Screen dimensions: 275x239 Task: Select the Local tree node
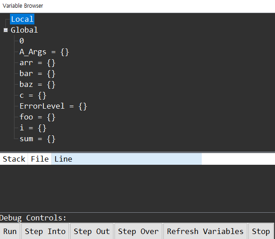coord(22,19)
